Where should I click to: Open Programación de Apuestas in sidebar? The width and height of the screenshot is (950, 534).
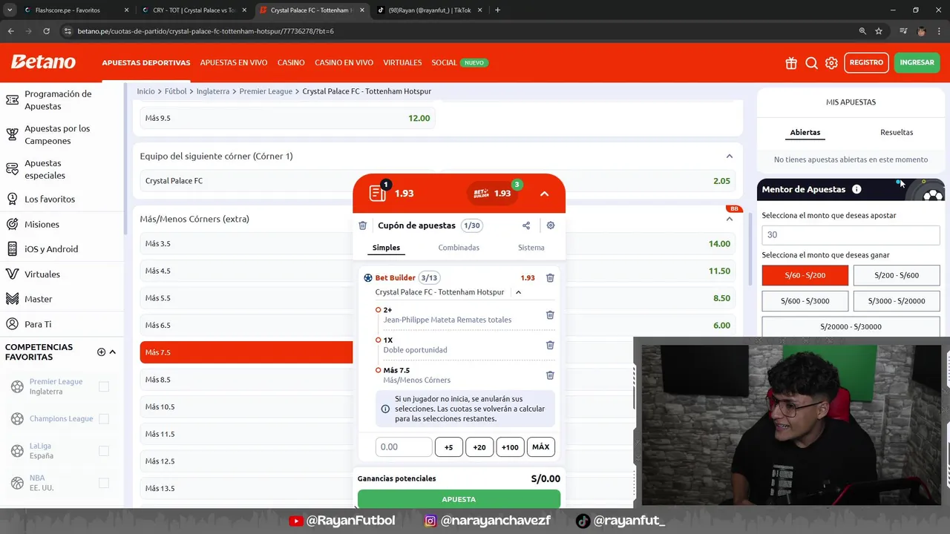point(62,100)
